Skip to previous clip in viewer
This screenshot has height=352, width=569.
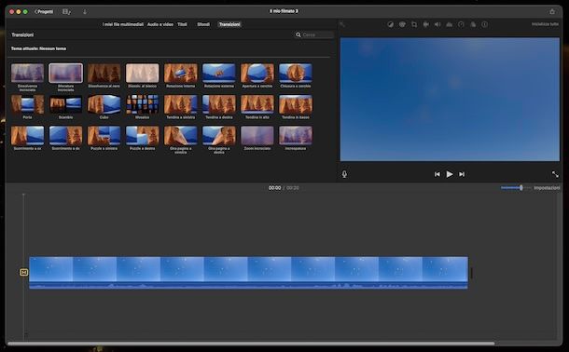pos(437,174)
